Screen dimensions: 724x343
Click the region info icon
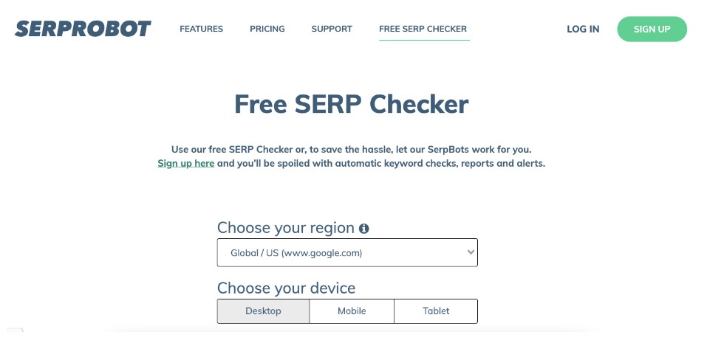pyautogui.click(x=363, y=229)
